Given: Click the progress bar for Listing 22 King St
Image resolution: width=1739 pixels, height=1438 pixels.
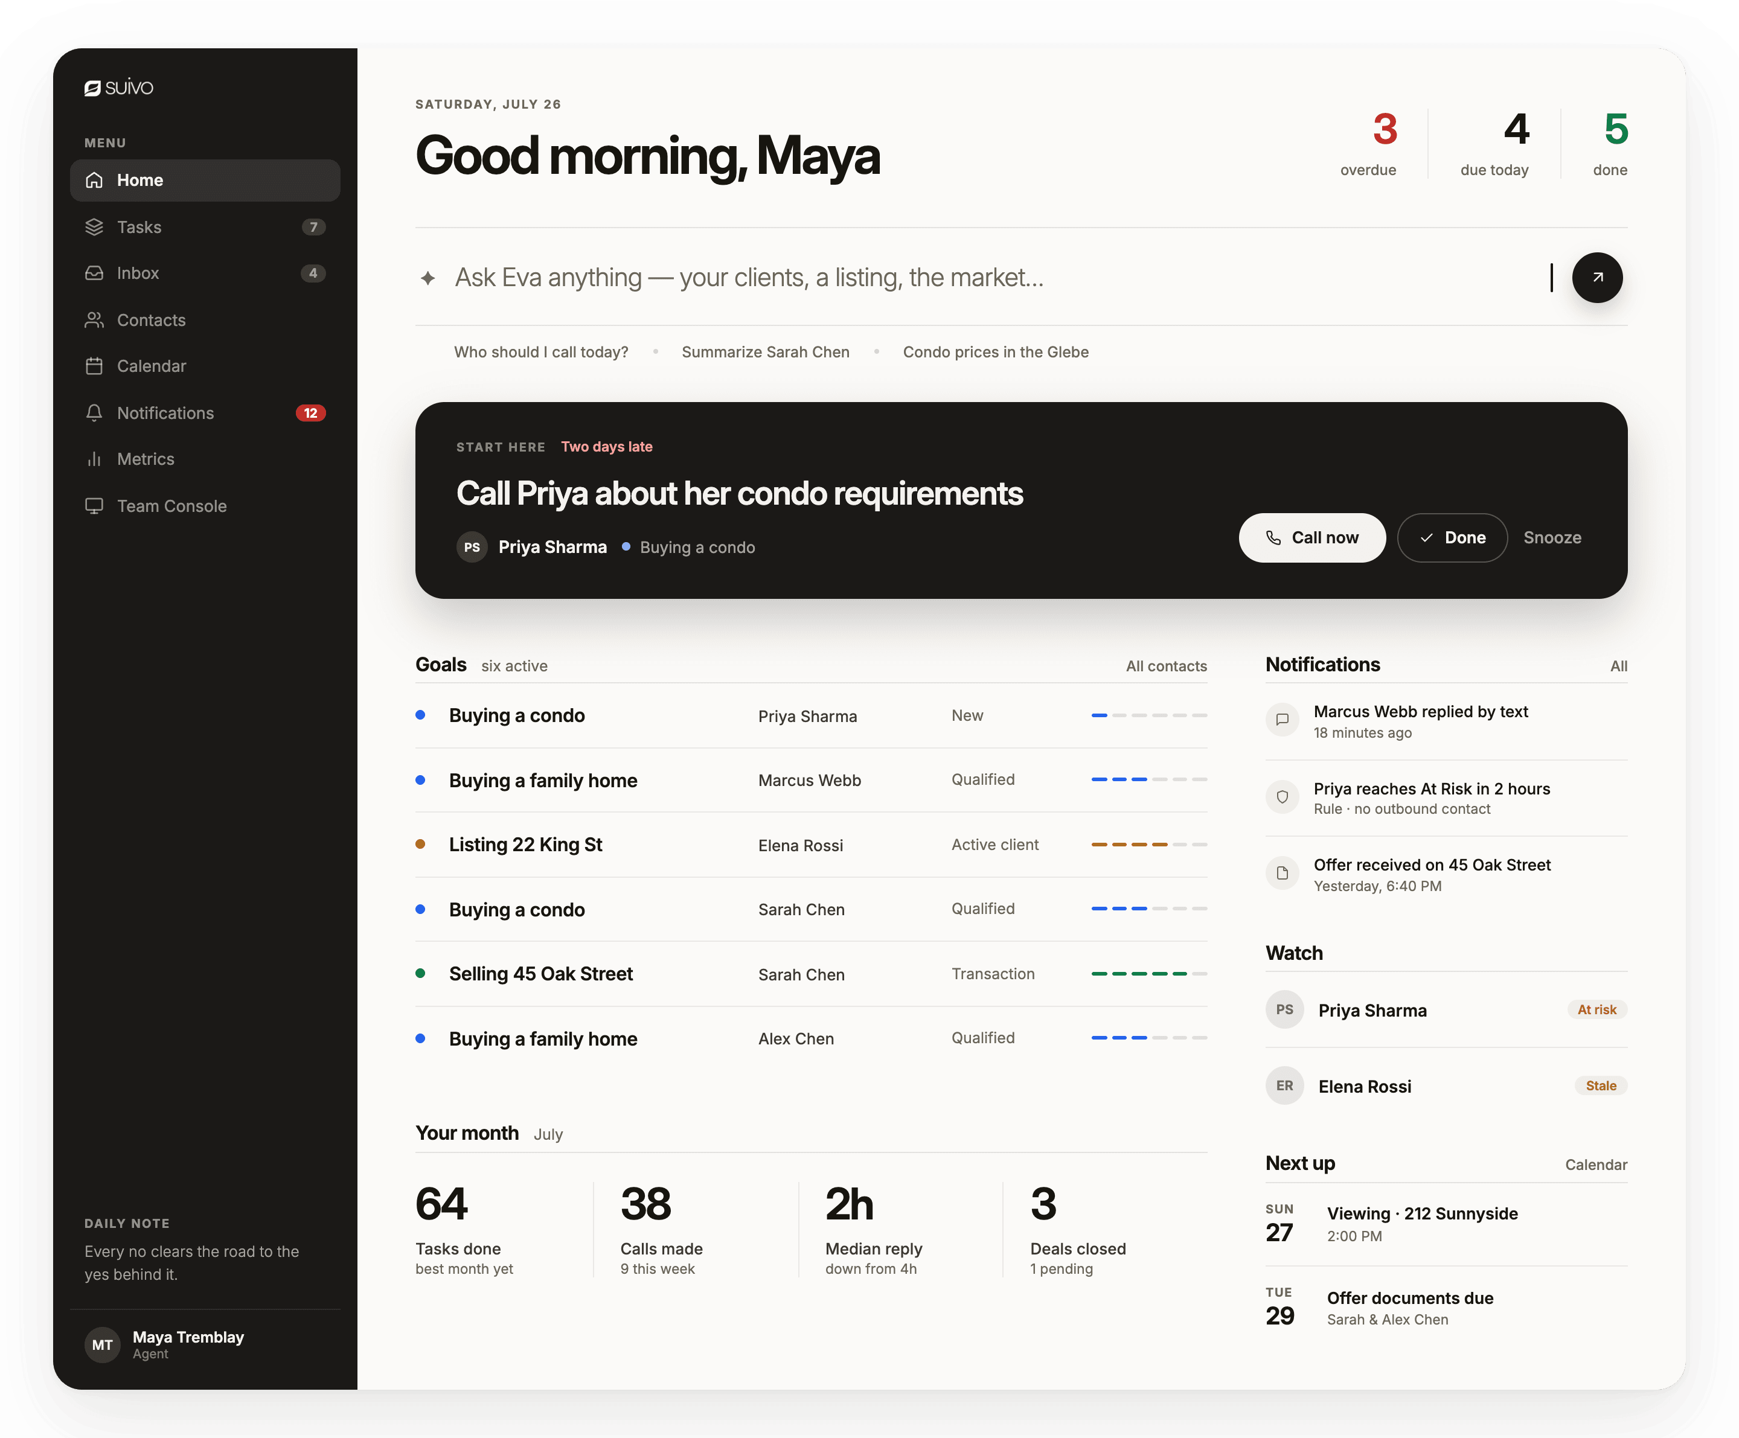Looking at the screenshot, I should 1148,845.
